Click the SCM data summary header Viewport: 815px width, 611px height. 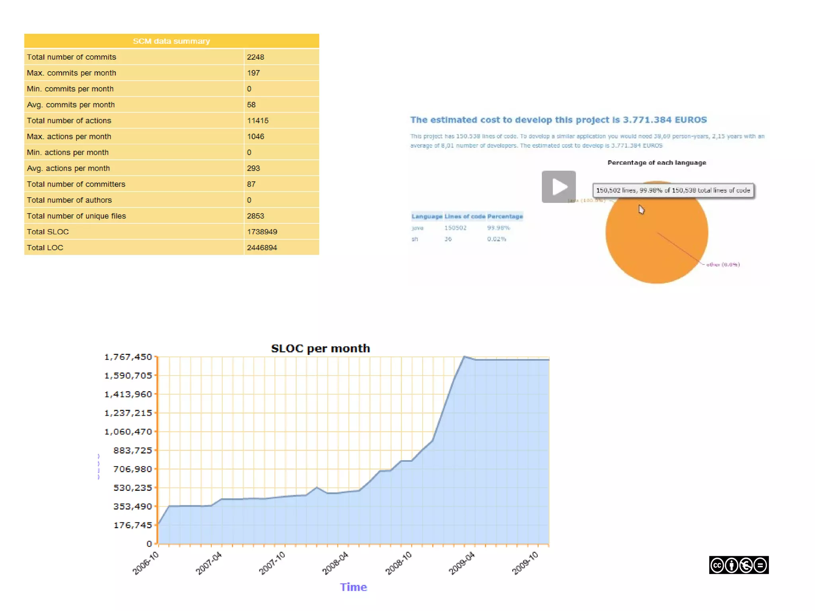(x=172, y=41)
